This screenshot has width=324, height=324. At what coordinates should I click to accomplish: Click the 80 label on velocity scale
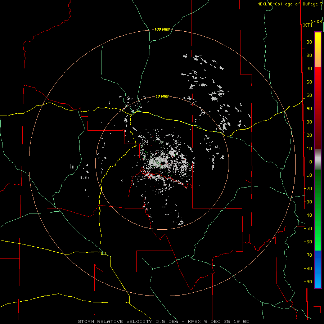(309, 55)
